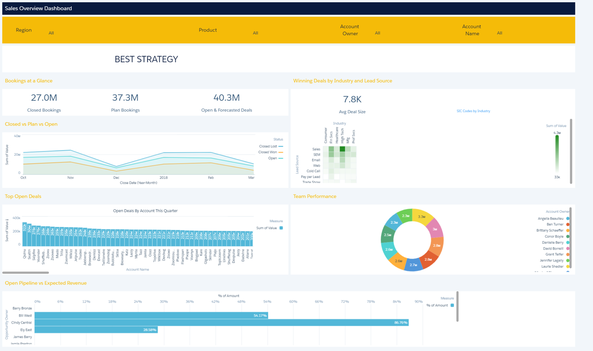
Task: Select Closed Won in the Status legend
Action: point(271,152)
